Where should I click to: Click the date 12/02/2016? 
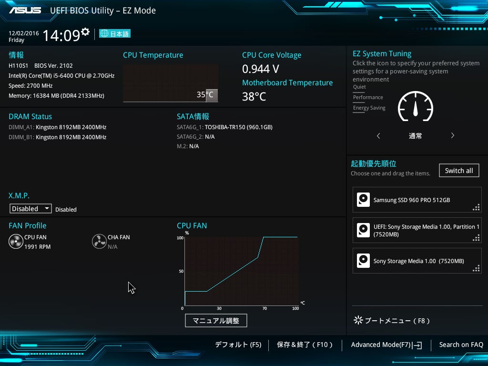pyautogui.click(x=24, y=33)
